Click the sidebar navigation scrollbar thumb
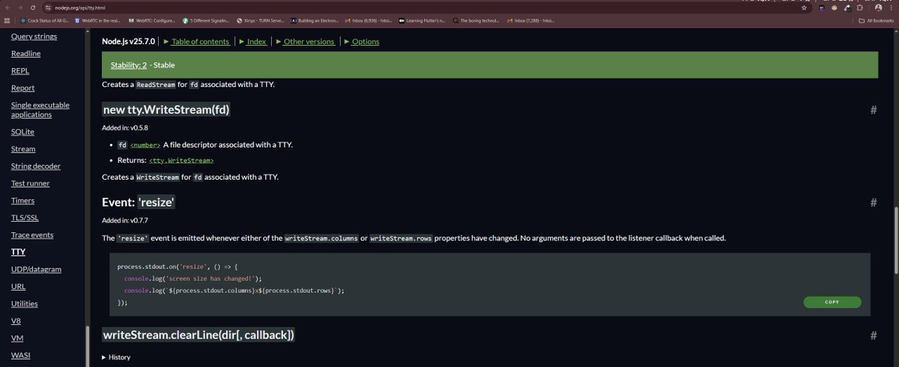 (x=87, y=346)
